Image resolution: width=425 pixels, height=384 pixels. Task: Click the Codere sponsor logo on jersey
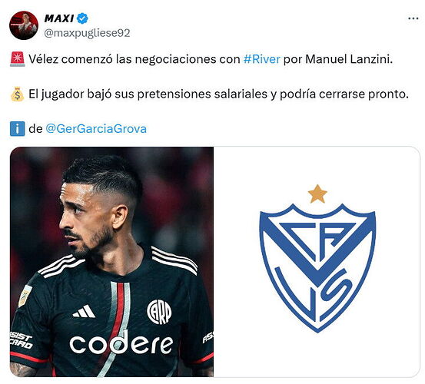pyautogui.click(x=121, y=343)
